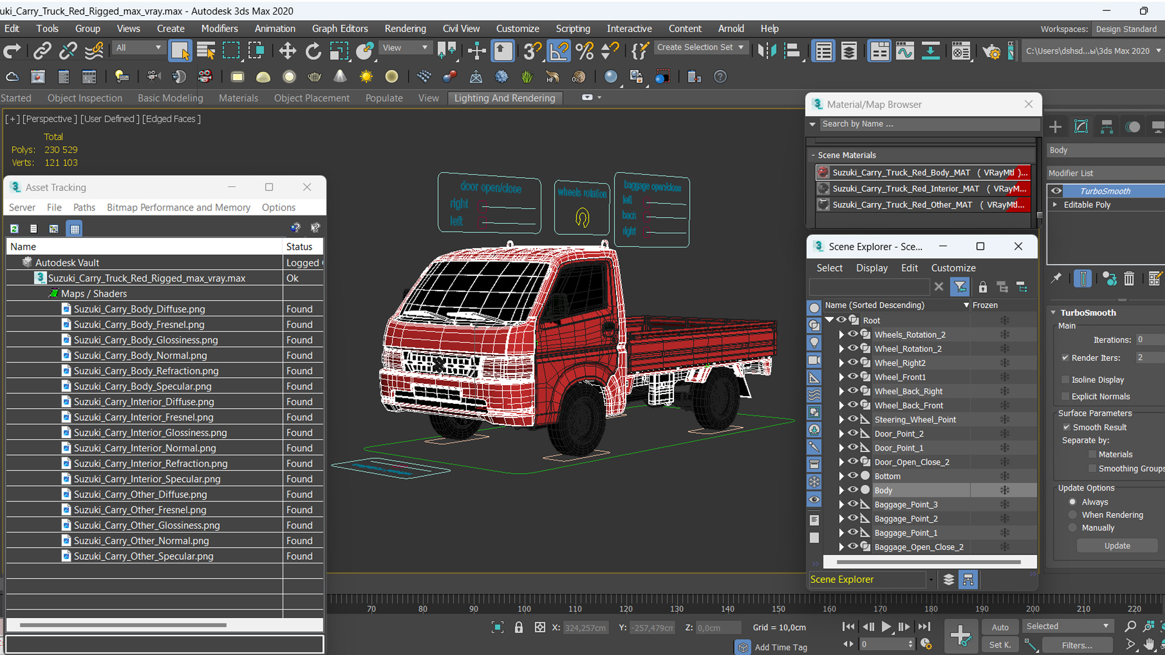Switch to the Object Inspection ribbon tab
Viewport: 1165px width, 655px height.
click(85, 98)
